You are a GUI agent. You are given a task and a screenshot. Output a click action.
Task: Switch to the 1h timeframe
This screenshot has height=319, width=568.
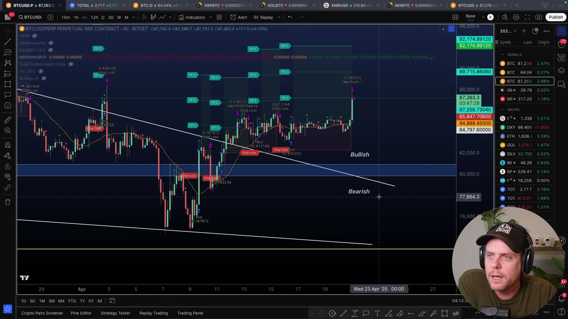(76, 17)
